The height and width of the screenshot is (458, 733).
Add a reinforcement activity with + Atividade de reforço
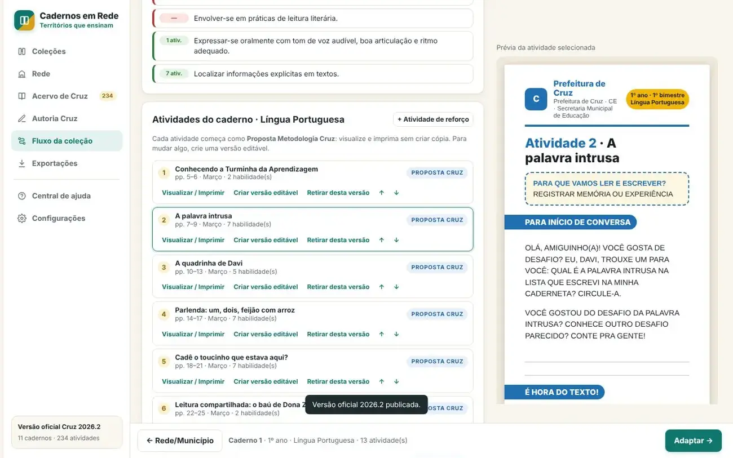pos(433,119)
